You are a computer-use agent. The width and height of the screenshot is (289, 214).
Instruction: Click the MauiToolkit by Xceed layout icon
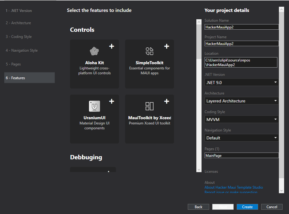150,106
